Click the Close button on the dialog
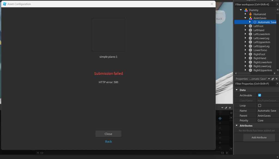Screen dimensions: 279x159 click(x=108, y=134)
